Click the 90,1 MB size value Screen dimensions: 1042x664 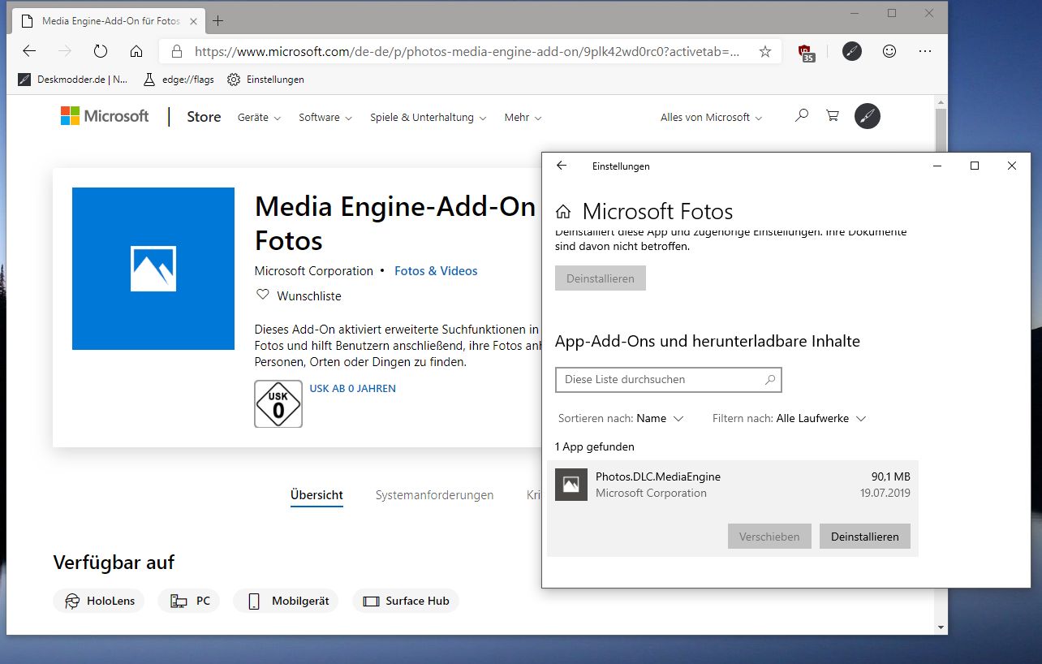(891, 476)
